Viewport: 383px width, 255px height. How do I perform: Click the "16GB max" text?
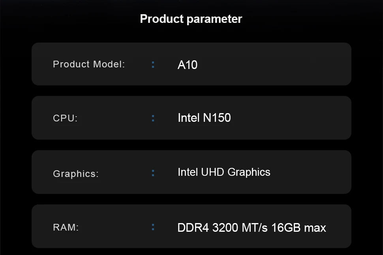click(299, 228)
